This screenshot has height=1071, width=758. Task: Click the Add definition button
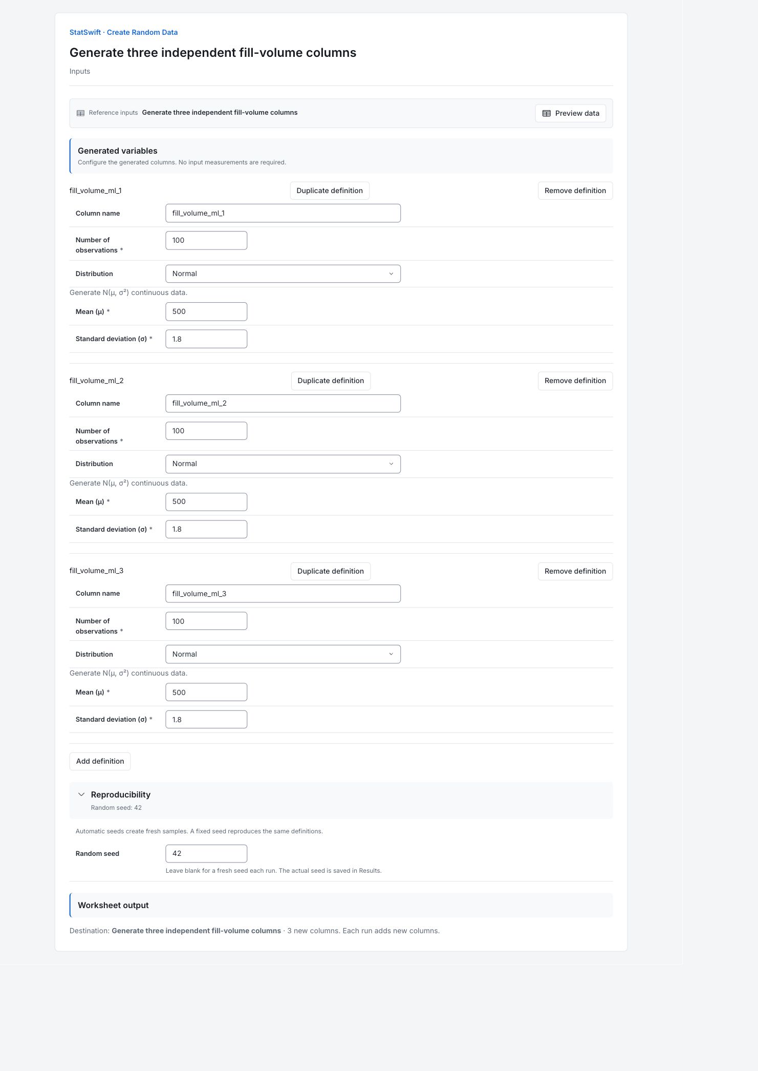tap(100, 761)
